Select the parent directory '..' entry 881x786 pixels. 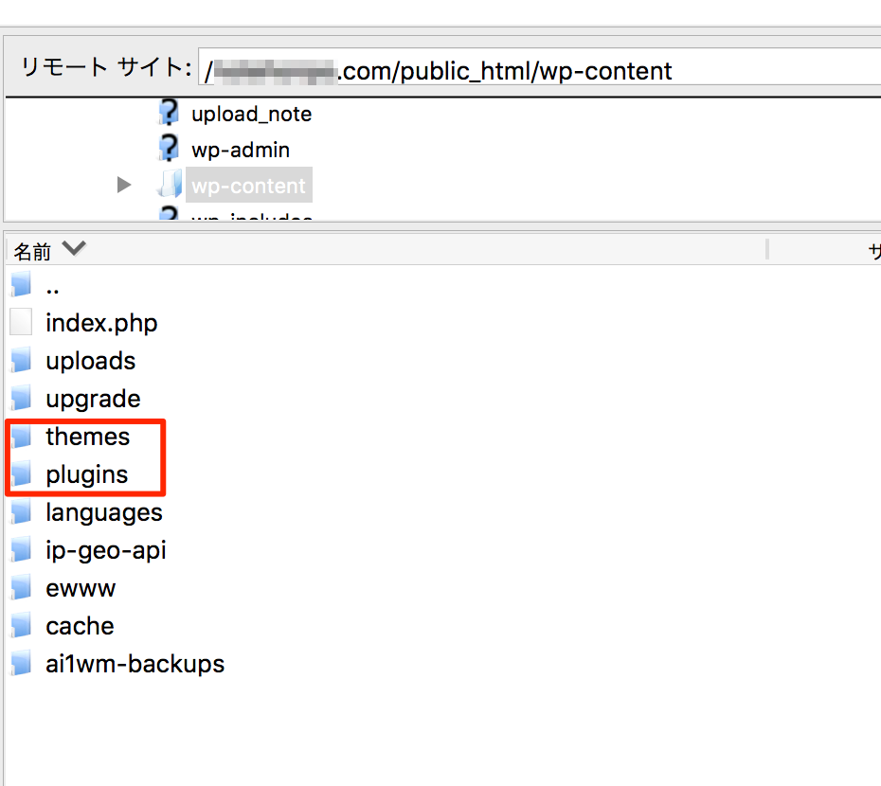53,286
